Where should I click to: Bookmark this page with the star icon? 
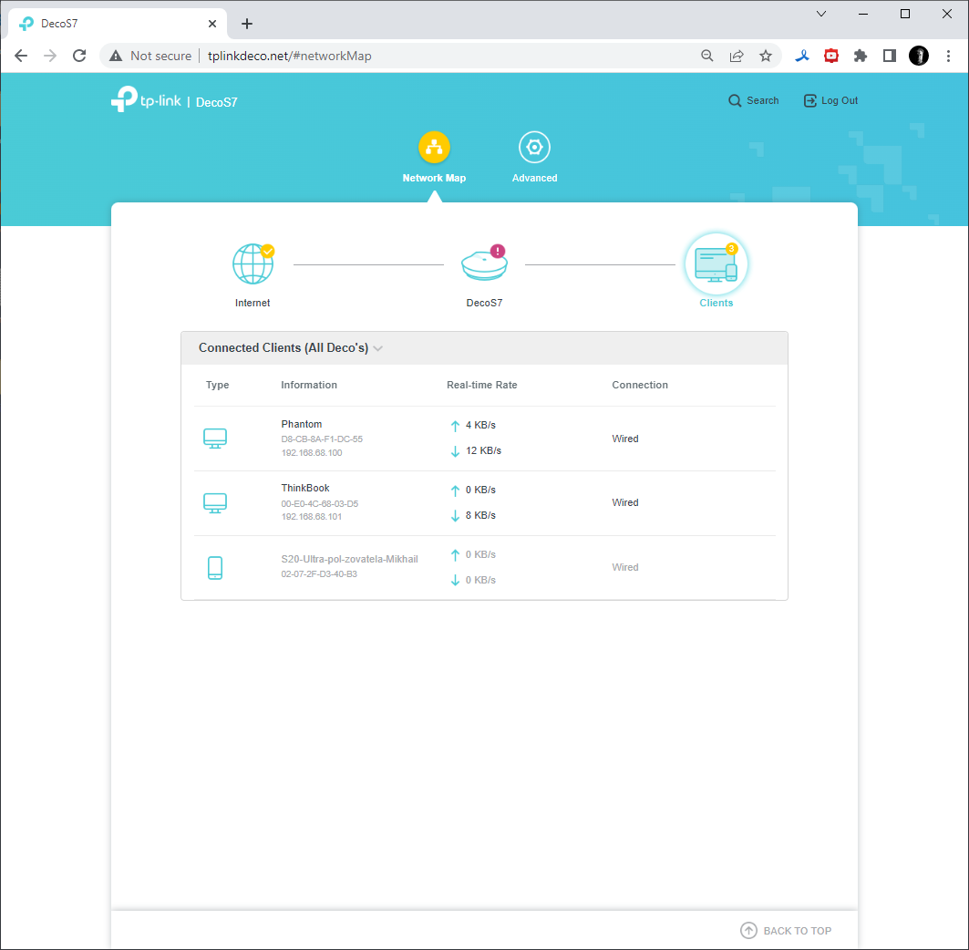[766, 57]
